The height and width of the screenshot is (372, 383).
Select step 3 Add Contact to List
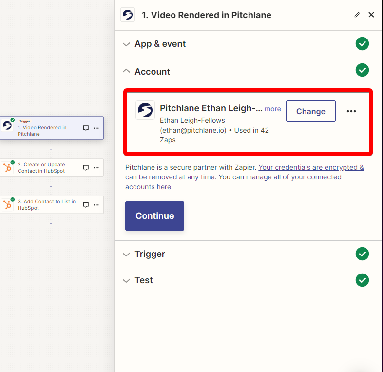point(52,205)
